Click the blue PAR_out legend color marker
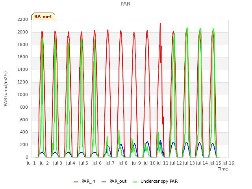The width and height of the screenshot is (252, 189). (104, 182)
